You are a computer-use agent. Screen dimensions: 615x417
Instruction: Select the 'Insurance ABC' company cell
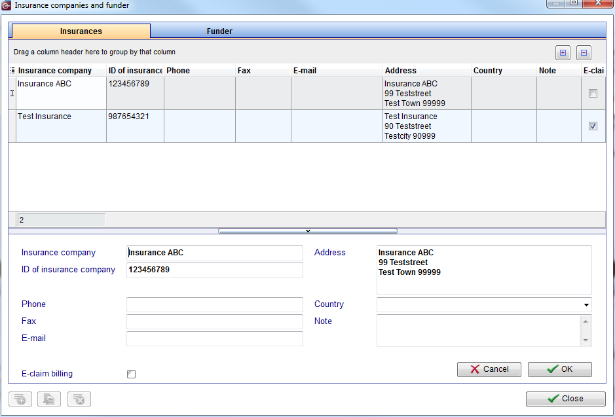click(61, 93)
